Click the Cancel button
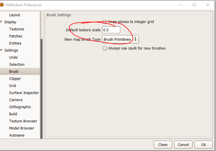 [x=183, y=145]
